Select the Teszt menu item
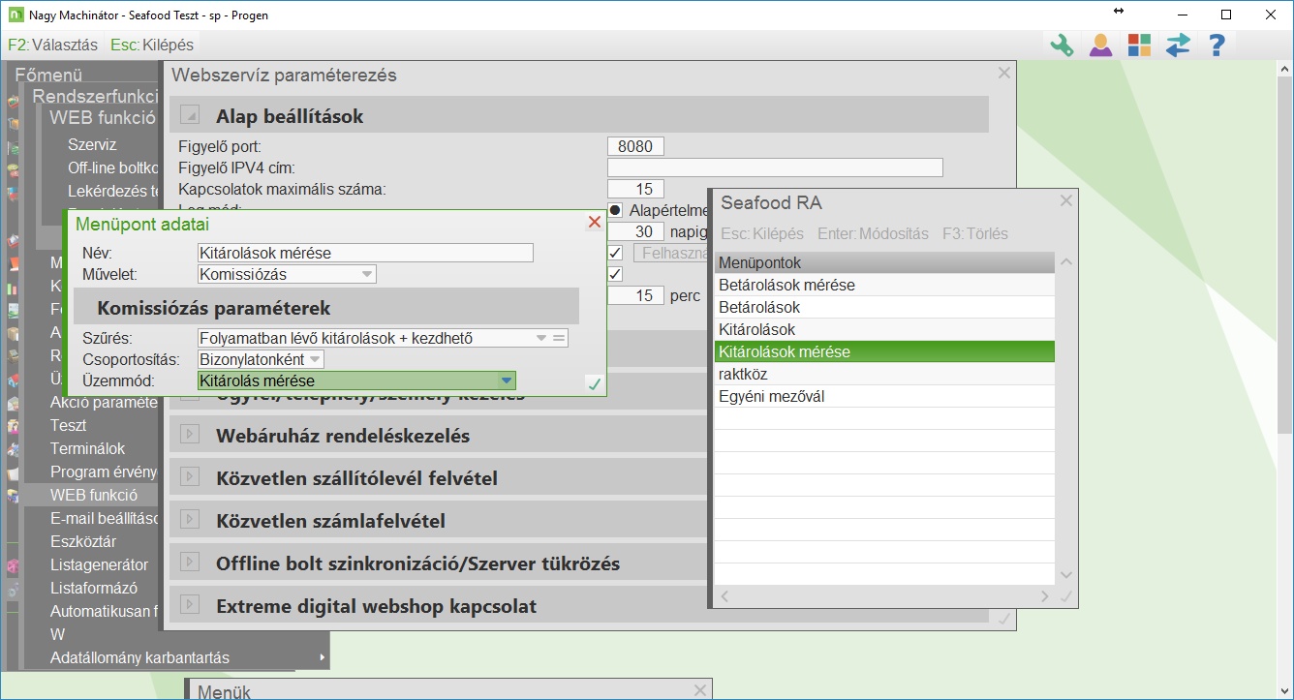Image resolution: width=1294 pixels, height=700 pixels. click(68, 425)
